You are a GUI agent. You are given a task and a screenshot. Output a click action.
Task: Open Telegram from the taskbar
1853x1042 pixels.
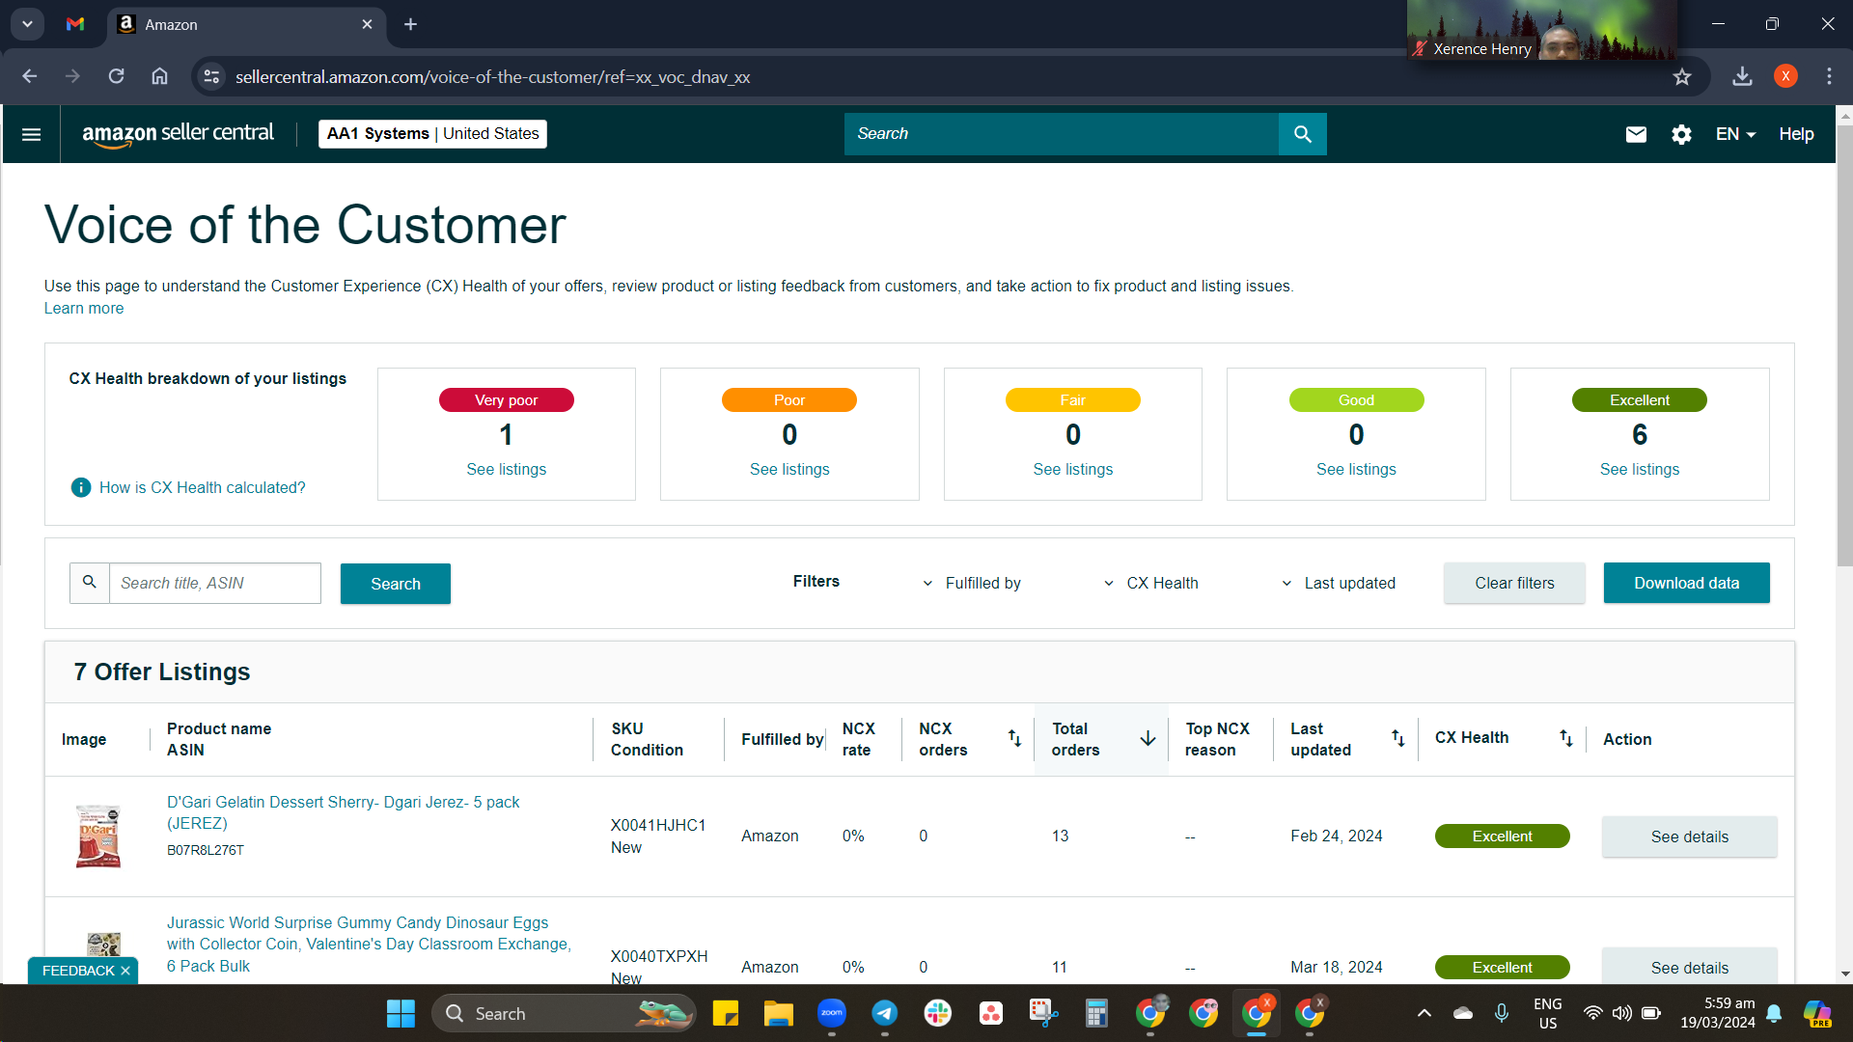(884, 1013)
